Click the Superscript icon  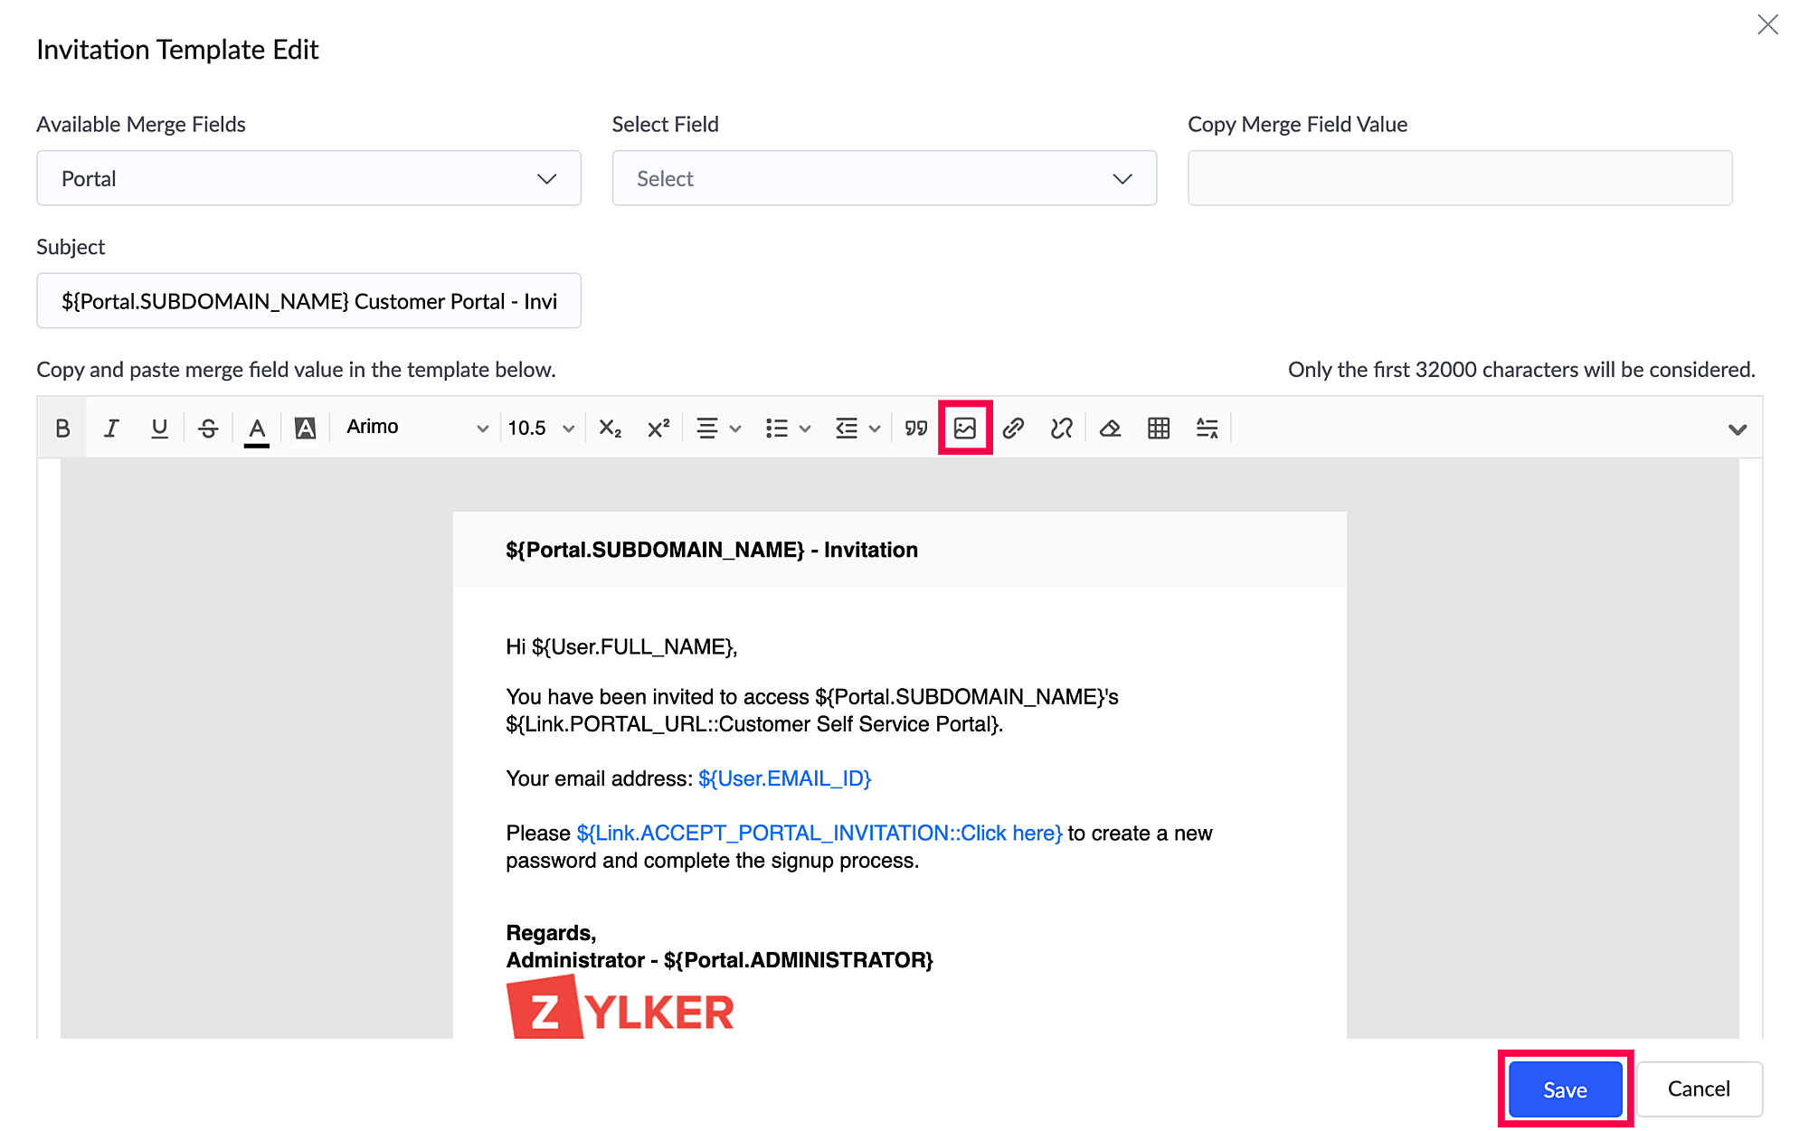coord(658,428)
